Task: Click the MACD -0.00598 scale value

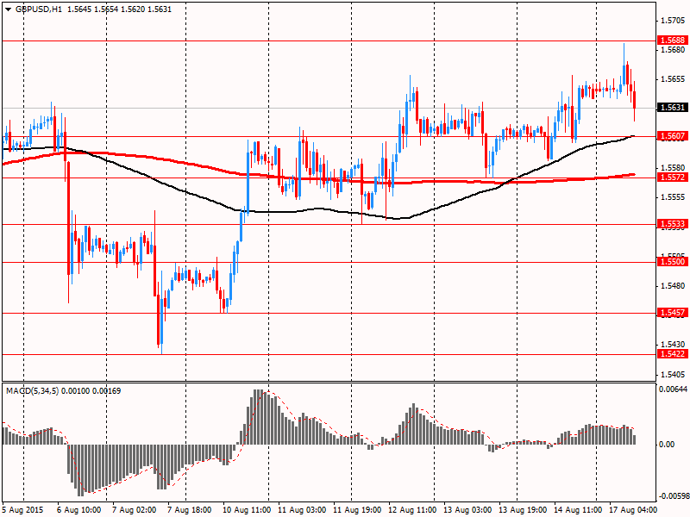Action: pyautogui.click(x=673, y=495)
